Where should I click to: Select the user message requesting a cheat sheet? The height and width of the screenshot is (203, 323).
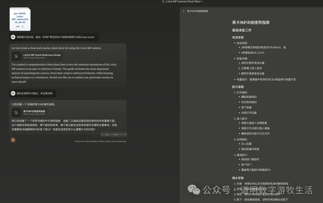pos(55,37)
